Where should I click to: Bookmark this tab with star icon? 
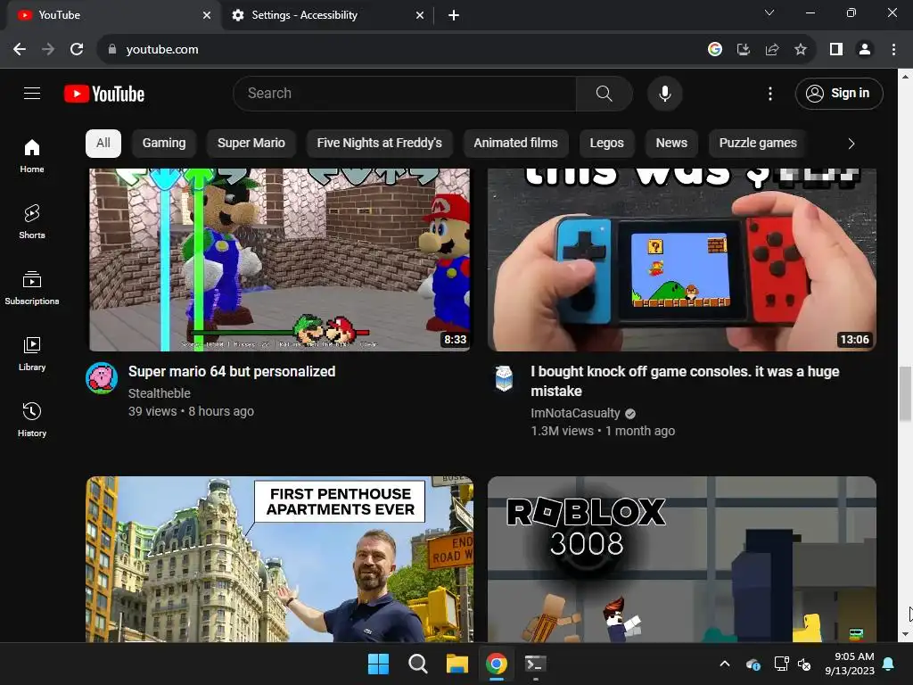pyautogui.click(x=801, y=50)
